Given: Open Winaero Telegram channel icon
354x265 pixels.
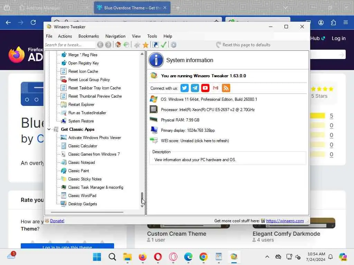Looking at the screenshot, I should pos(195,88).
